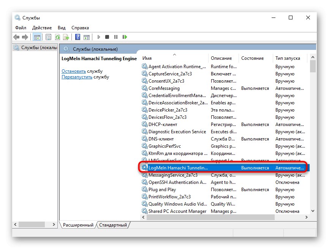The height and width of the screenshot is (249, 329).
Task: Open the Properties toolbar icon
Action: (49, 37)
